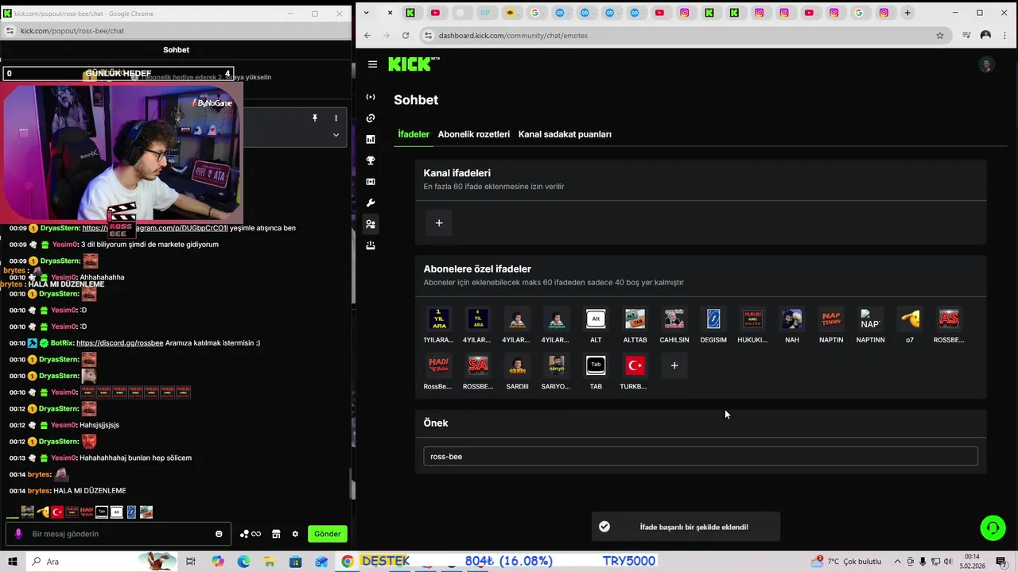Open the wrench settings sidebar icon
Screen dimensions: 1018x572
coord(371,203)
